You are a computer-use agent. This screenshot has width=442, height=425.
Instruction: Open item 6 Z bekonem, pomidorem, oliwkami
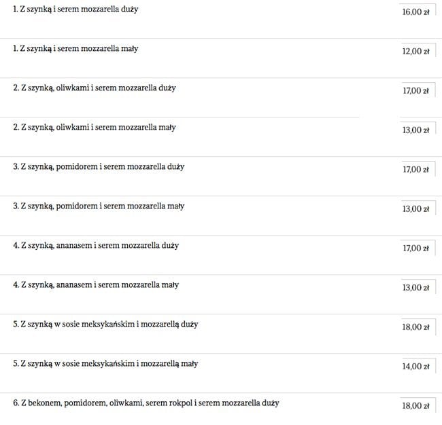146,403
